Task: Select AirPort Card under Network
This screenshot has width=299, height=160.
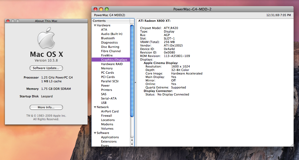Action: (109, 111)
